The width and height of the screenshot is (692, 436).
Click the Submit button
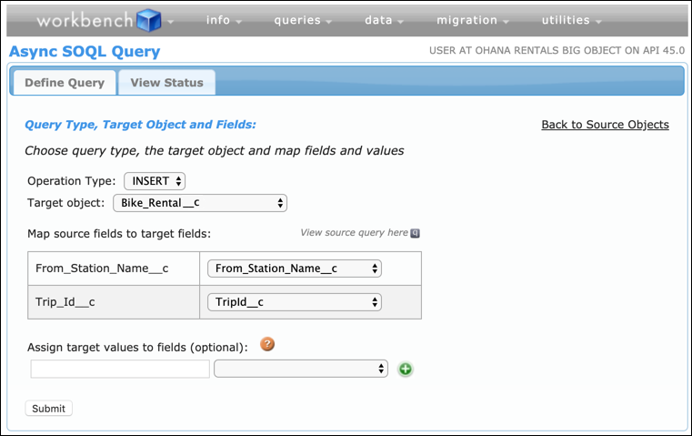click(48, 409)
